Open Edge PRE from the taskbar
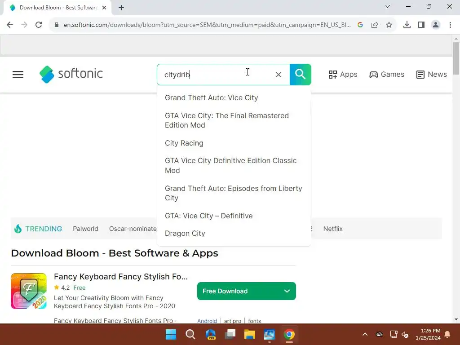 [210, 334]
